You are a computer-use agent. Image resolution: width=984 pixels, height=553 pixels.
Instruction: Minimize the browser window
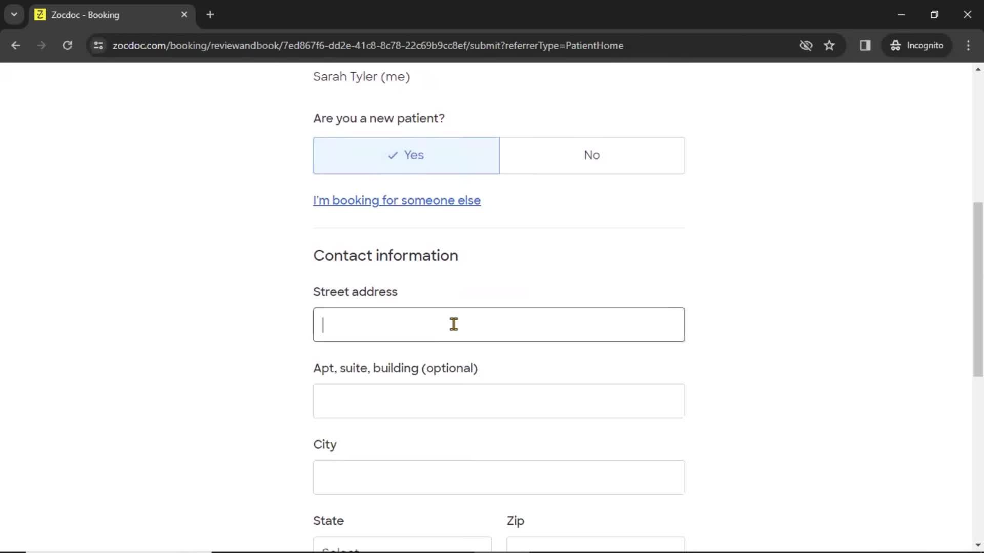click(x=901, y=14)
